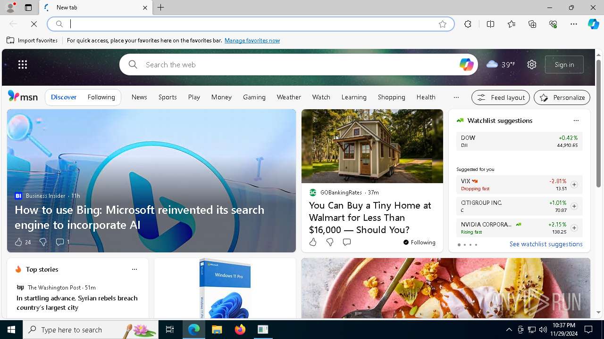
Task: Click the Personalize button
Action: click(562, 97)
